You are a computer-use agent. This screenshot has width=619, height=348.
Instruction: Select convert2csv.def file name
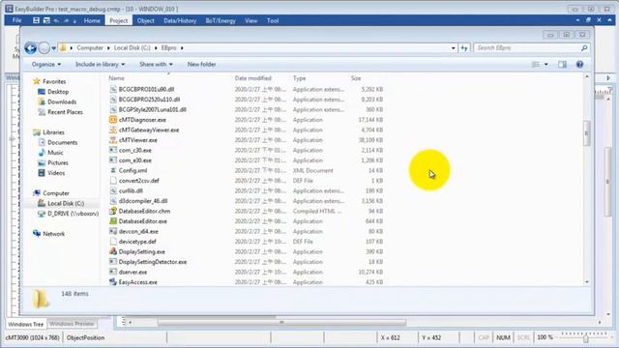tap(139, 181)
